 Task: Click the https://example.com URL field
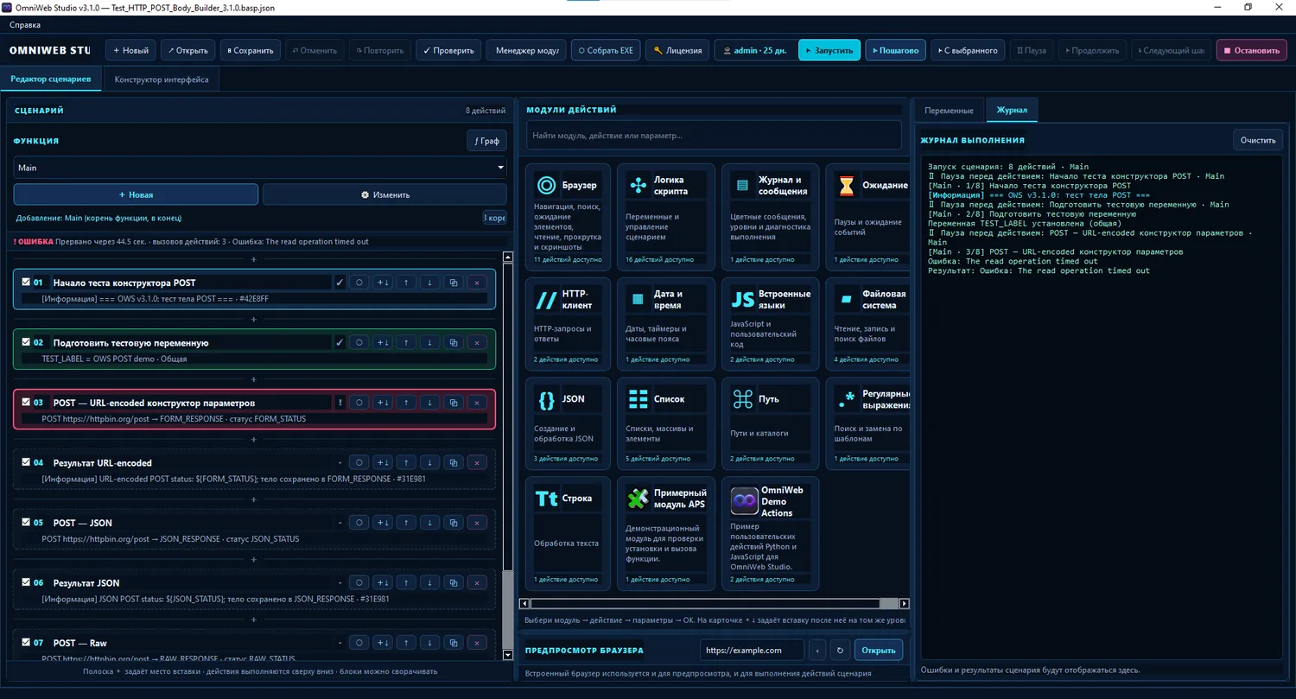(751, 651)
